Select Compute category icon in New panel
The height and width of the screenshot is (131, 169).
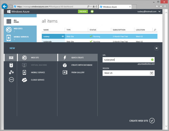11,58
